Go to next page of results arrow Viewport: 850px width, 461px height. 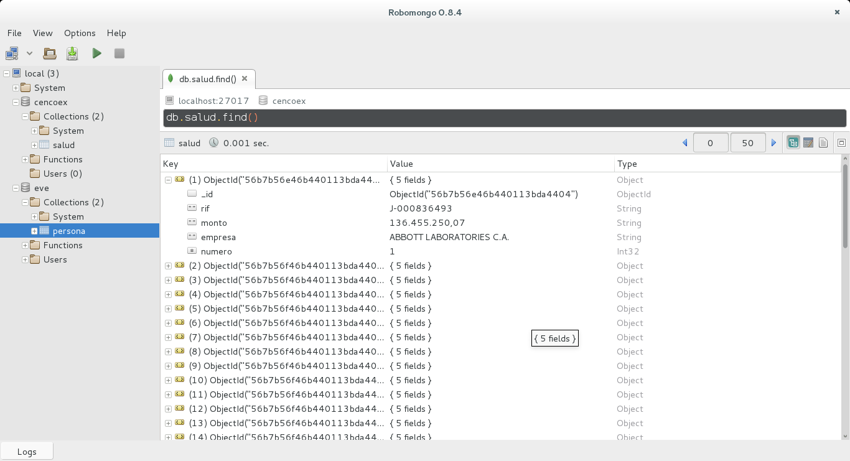point(774,143)
